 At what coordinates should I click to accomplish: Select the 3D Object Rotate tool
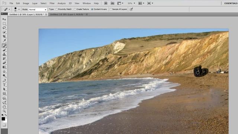(x=4, y=99)
